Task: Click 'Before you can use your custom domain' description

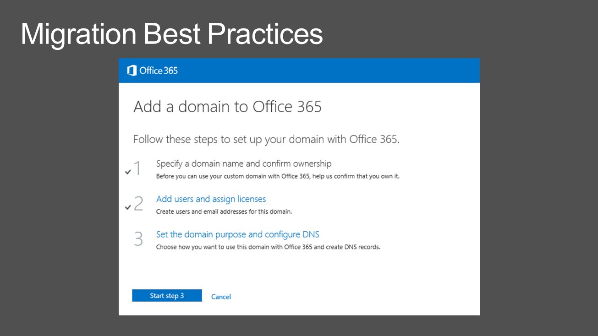Action: coord(278,176)
